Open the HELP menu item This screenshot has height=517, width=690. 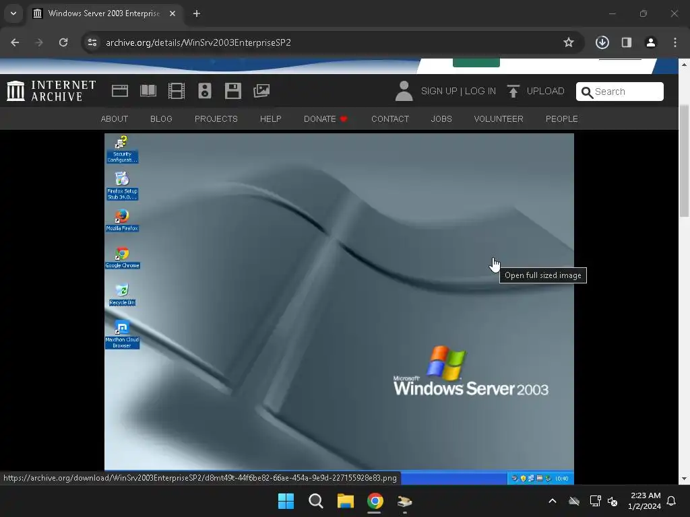[271, 118]
